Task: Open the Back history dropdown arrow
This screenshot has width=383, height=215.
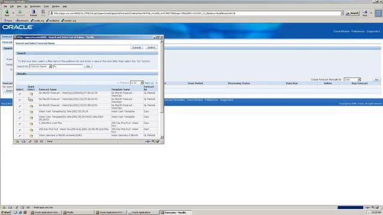Action: (x=13, y=13)
